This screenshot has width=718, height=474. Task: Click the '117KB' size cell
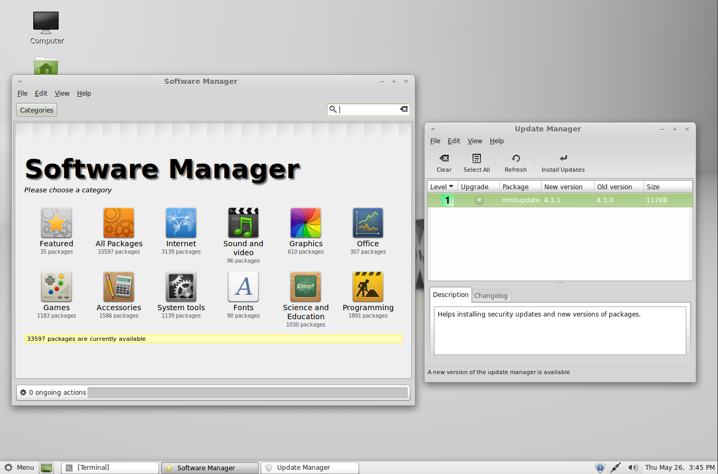tap(657, 200)
